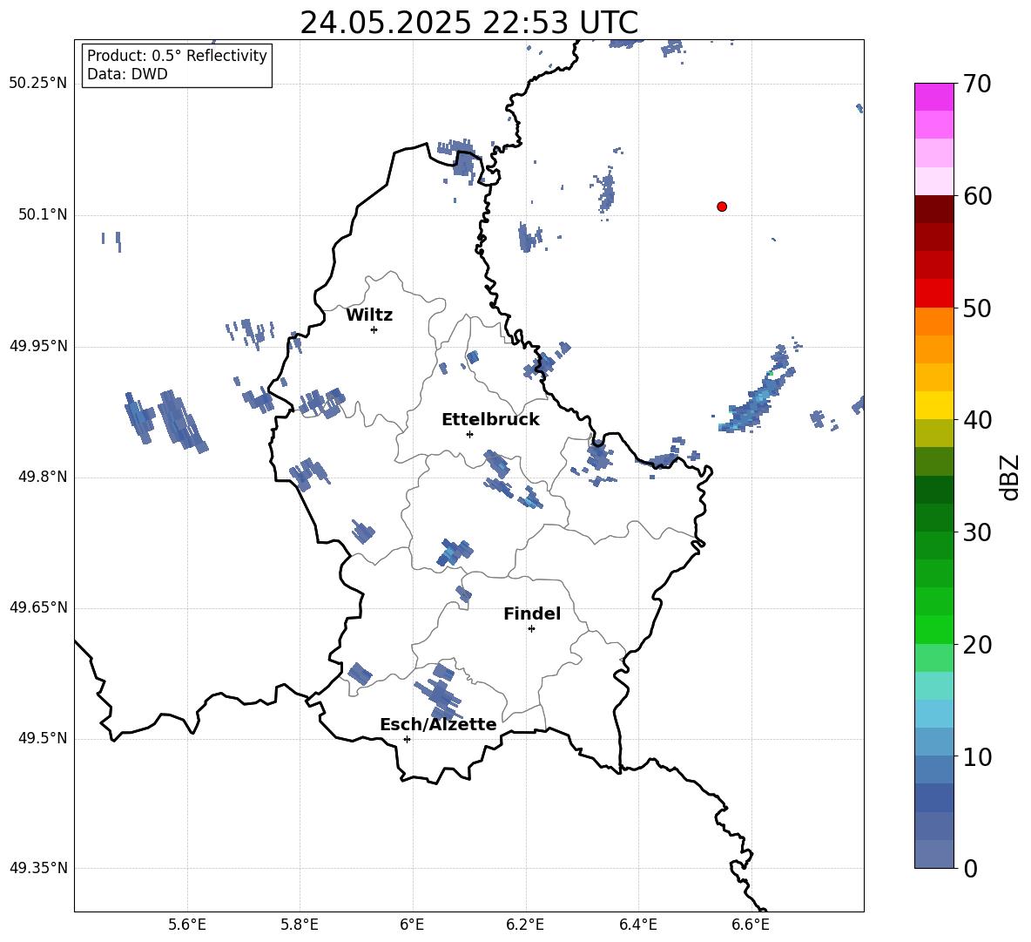
Task: Click the colorbar value 30
Action: (977, 532)
